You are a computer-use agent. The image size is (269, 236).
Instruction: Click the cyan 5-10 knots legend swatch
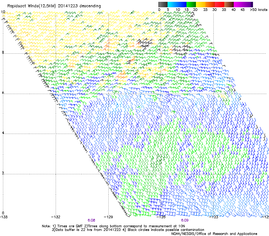(172, 4)
